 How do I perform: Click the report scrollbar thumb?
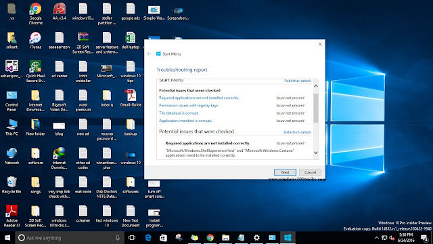coord(316,108)
